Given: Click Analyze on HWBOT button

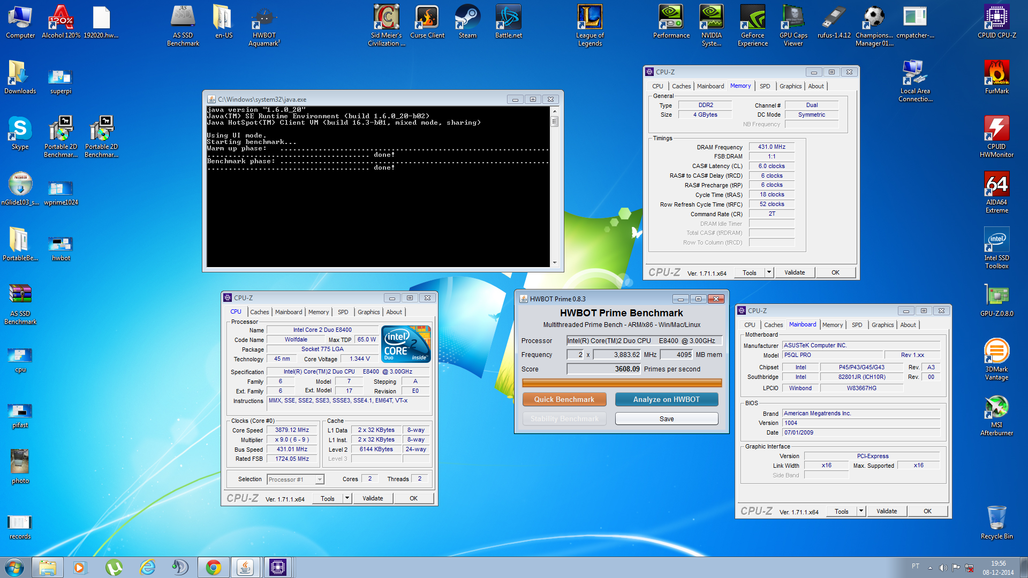Looking at the screenshot, I should tap(666, 399).
